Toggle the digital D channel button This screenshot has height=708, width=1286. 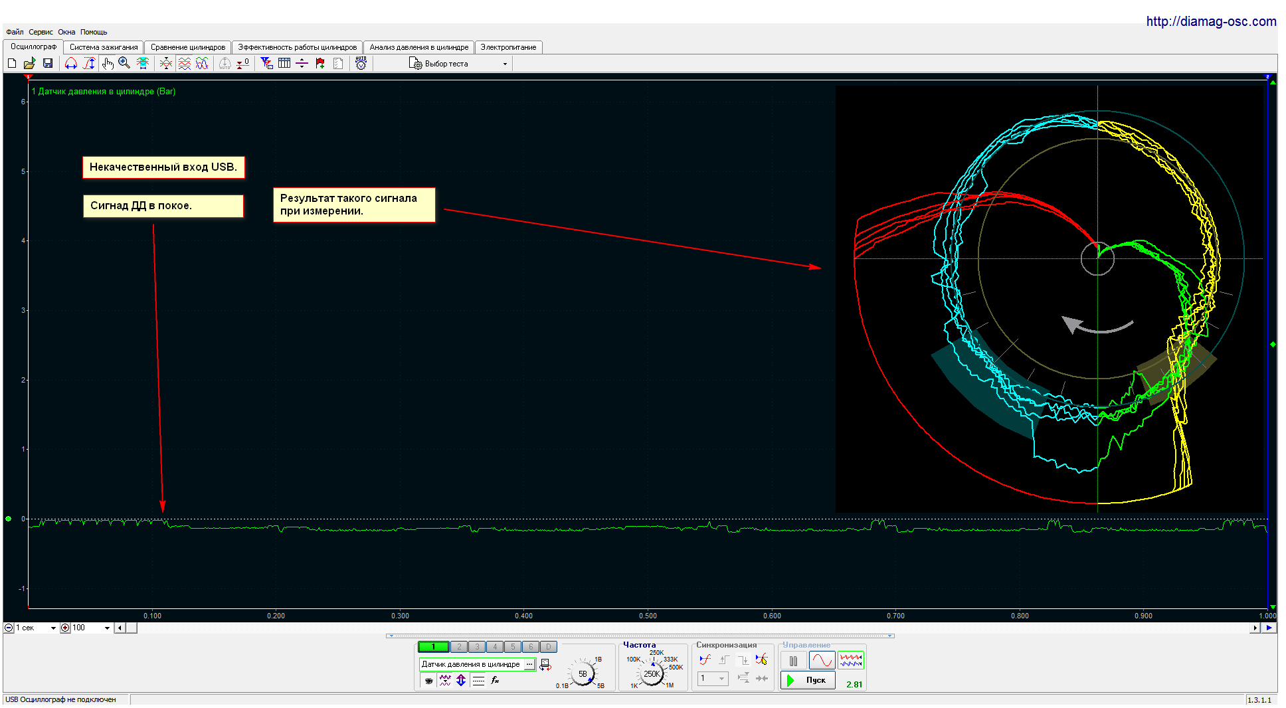[x=549, y=646]
